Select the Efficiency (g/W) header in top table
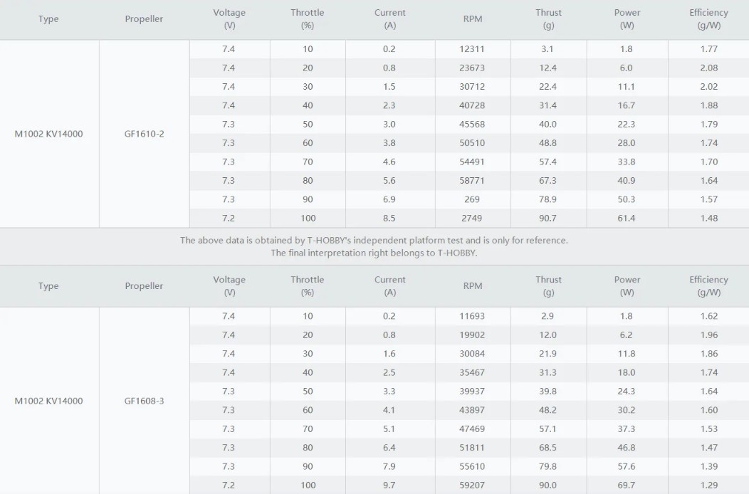 708,19
